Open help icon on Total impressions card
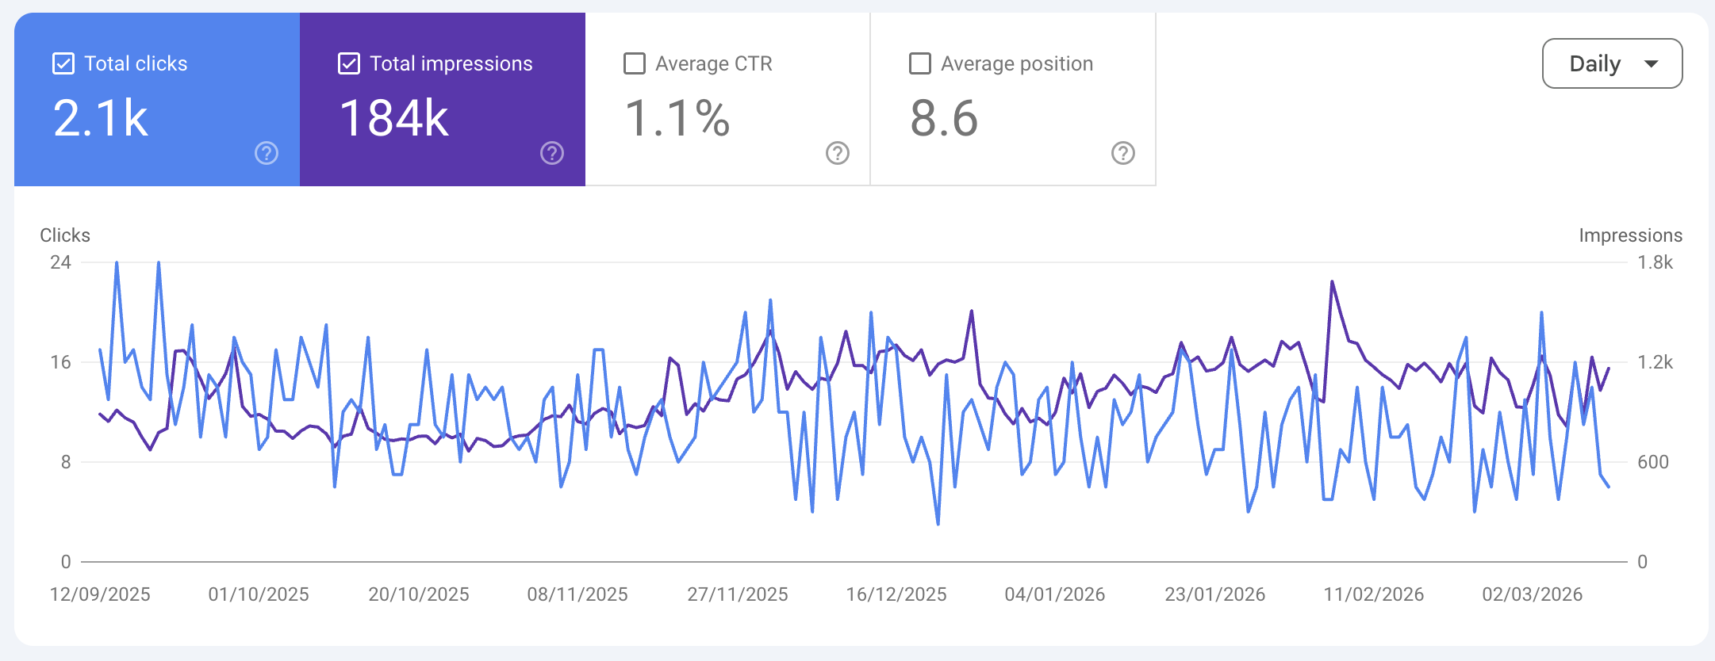Viewport: 1715px width, 661px height. tap(552, 153)
